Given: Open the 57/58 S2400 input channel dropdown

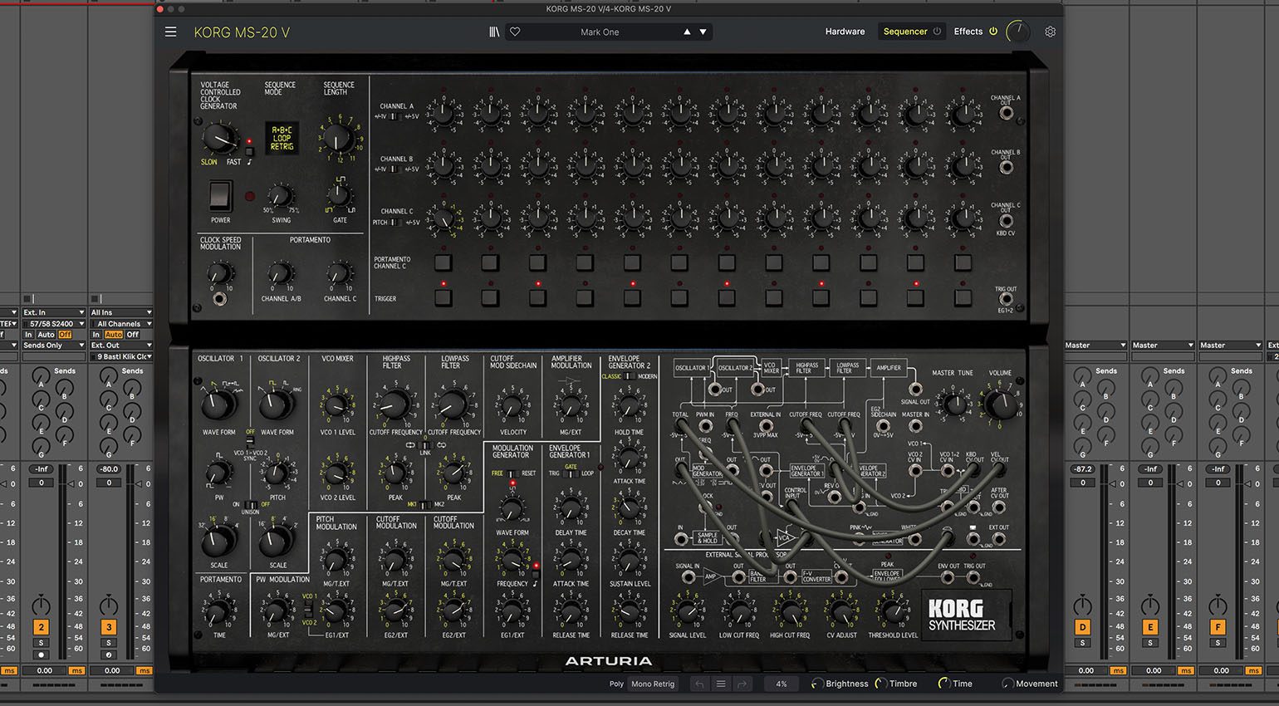Looking at the screenshot, I should tap(53, 323).
